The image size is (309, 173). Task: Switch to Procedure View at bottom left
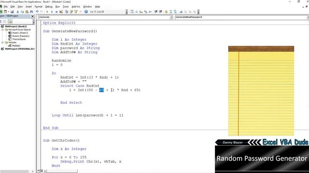point(39,171)
